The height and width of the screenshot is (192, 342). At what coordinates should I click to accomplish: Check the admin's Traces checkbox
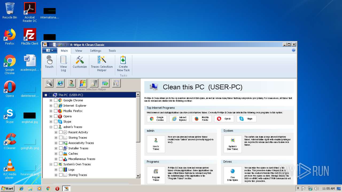56,127
